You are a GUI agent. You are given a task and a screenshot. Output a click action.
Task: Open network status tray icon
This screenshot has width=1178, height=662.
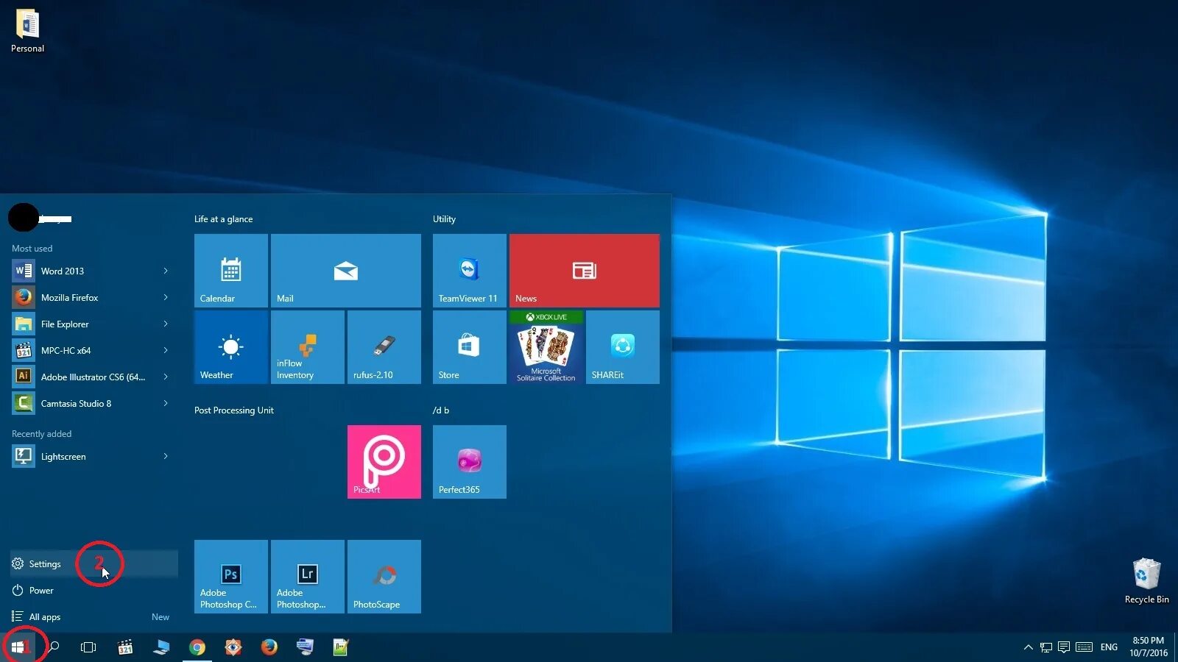tap(1045, 647)
